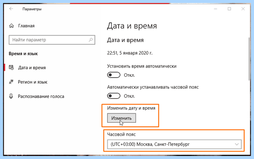Image resolution: width=254 pixels, height=159 pixels.
Task: Open the Часовой пояс dropdown
Action: [174, 144]
